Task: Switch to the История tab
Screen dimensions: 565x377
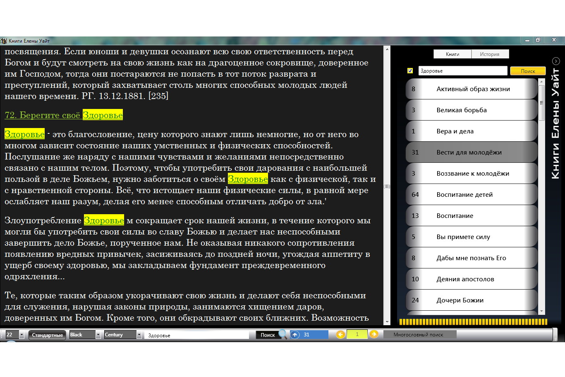Action: coord(490,54)
